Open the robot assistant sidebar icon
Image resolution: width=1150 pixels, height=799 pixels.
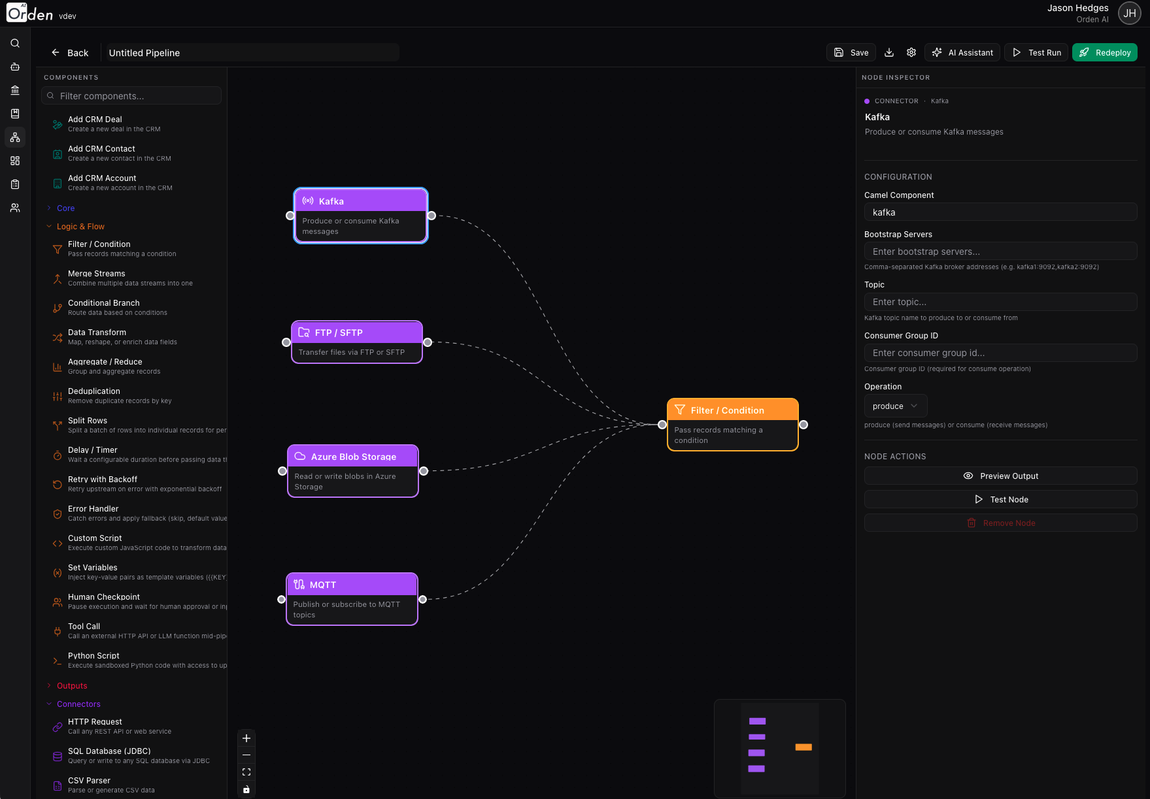[x=14, y=67]
